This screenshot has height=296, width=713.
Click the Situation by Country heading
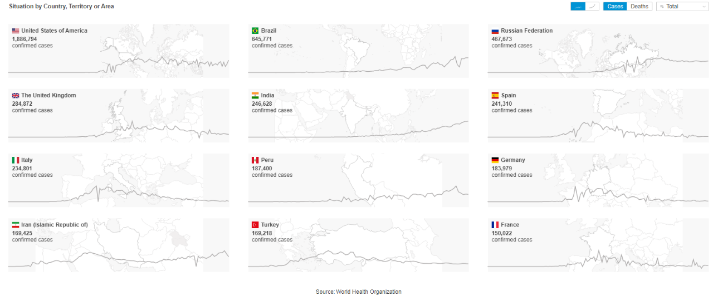61,6
